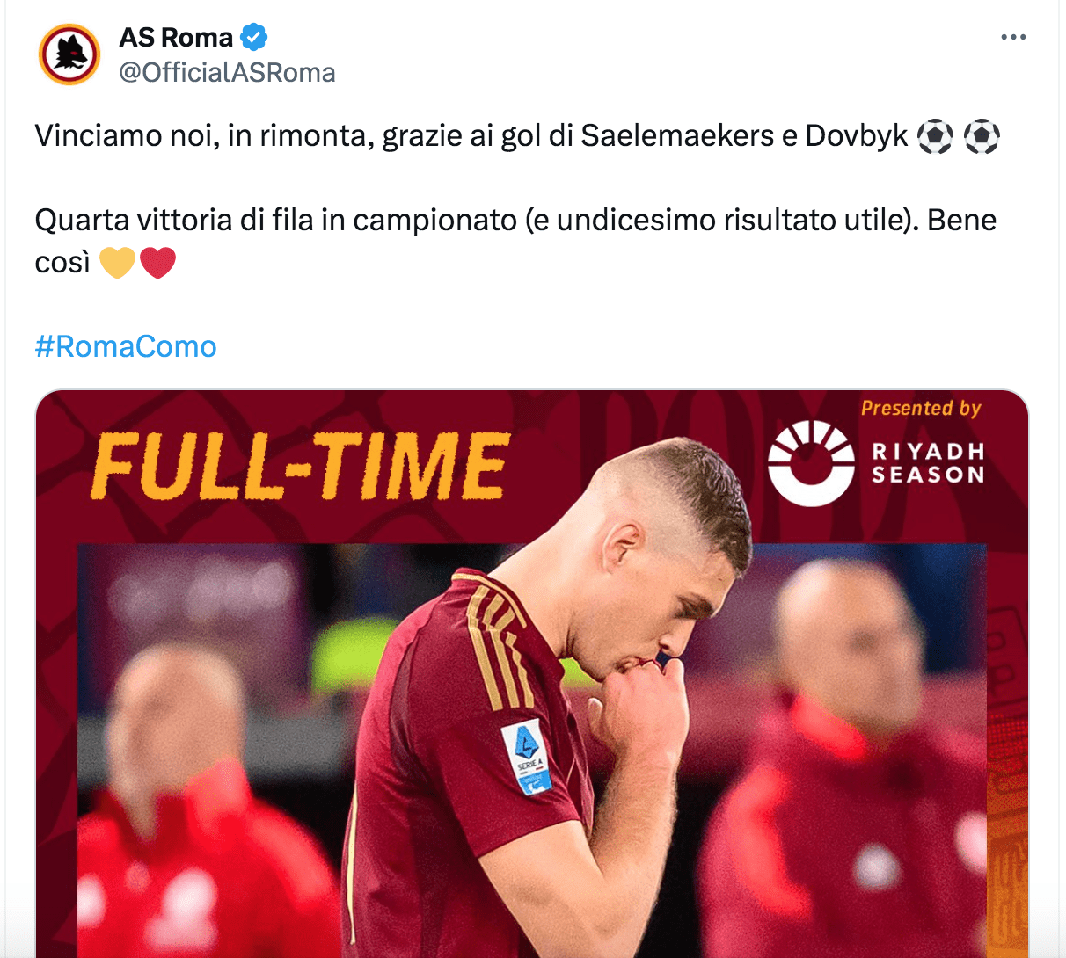This screenshot has width=1066, height=958.
Task: Click the RIYADH SEASON sponsor text
Action: click(x=928, y=463)
